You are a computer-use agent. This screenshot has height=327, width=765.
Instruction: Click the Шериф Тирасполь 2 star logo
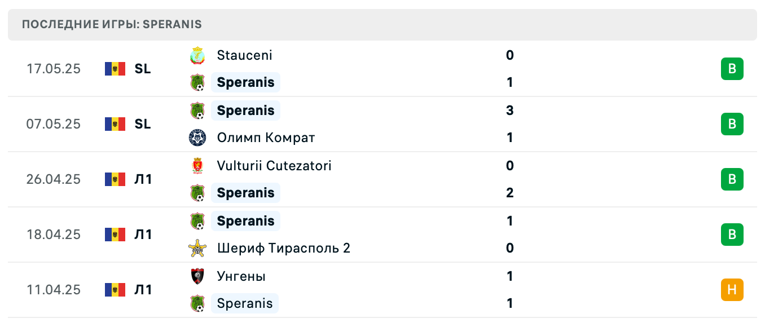coord(197,248)
